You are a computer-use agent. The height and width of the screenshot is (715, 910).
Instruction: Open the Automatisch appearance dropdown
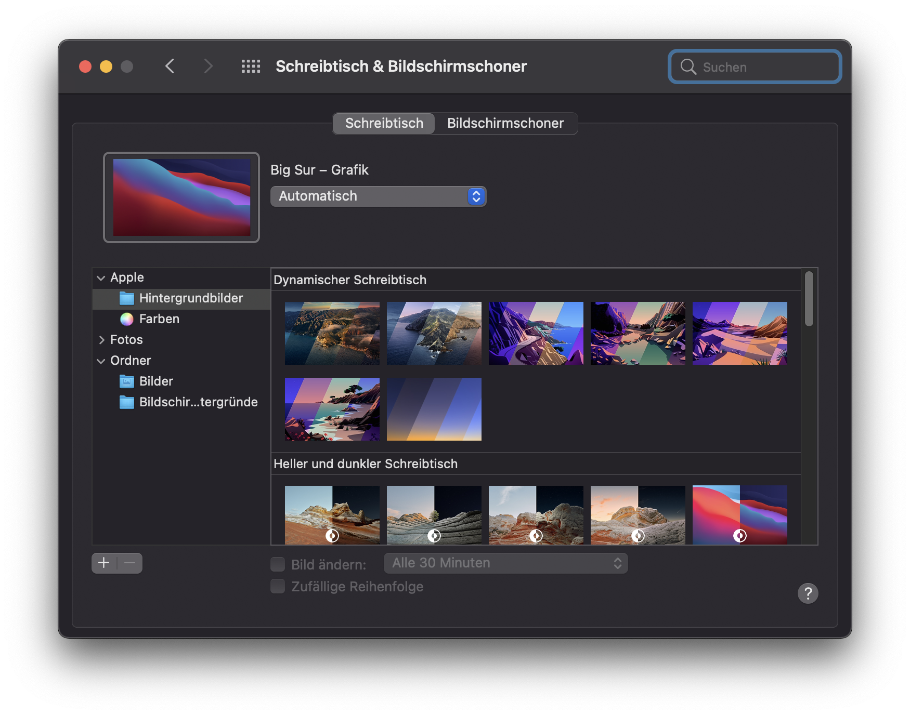click(378, 196)
